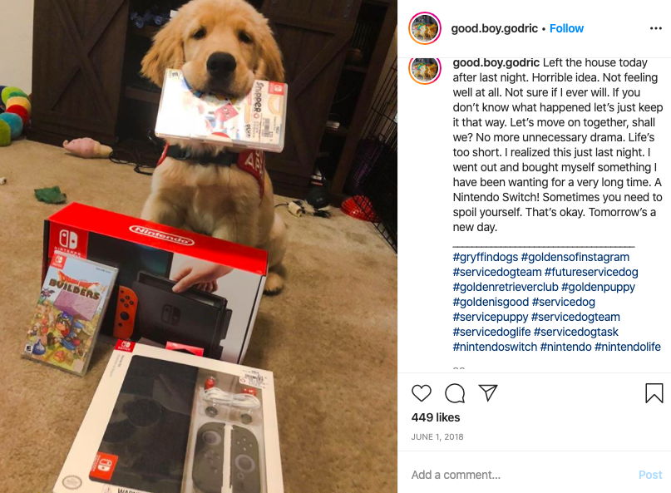Like the post with the heart icon
The width and height of the screenshot is (671, 493).
pyautogui.click(x=421, y=393)
